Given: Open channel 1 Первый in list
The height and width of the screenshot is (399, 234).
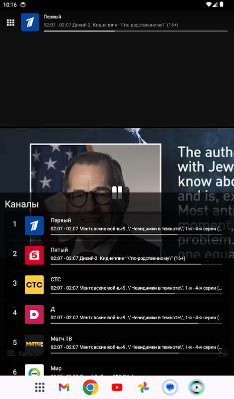Looking at the screenshot, I should [x=117, y=225].
